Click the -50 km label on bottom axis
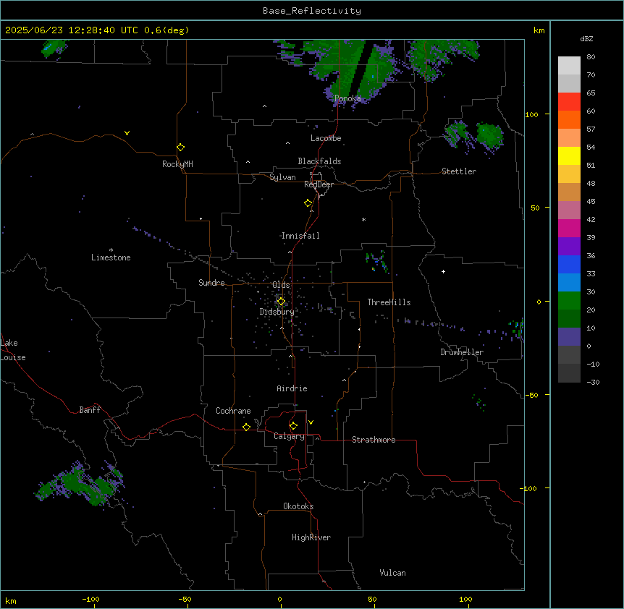 tap(185, 599)
